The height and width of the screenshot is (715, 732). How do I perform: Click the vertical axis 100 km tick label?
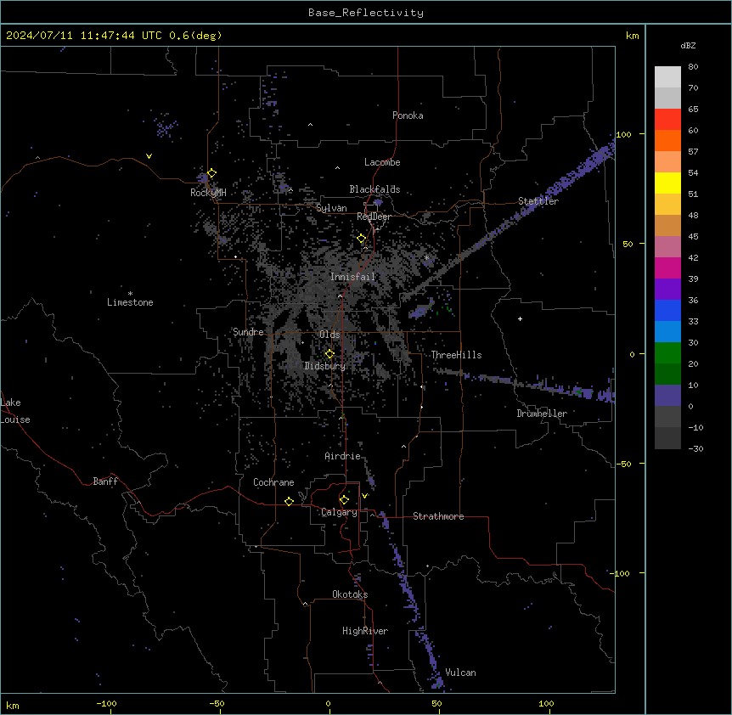623,134
